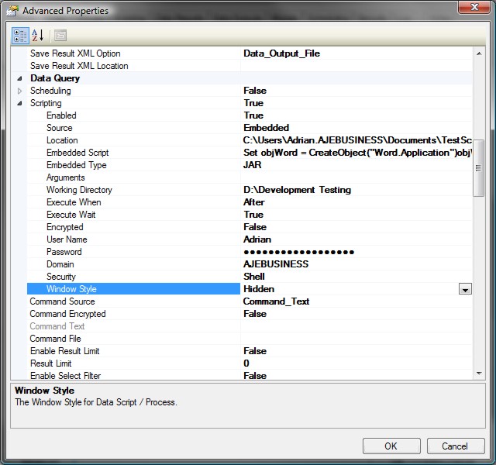Click the Encrypted property False value
Screen dimensions: 496x465
(x=255, y=227)
